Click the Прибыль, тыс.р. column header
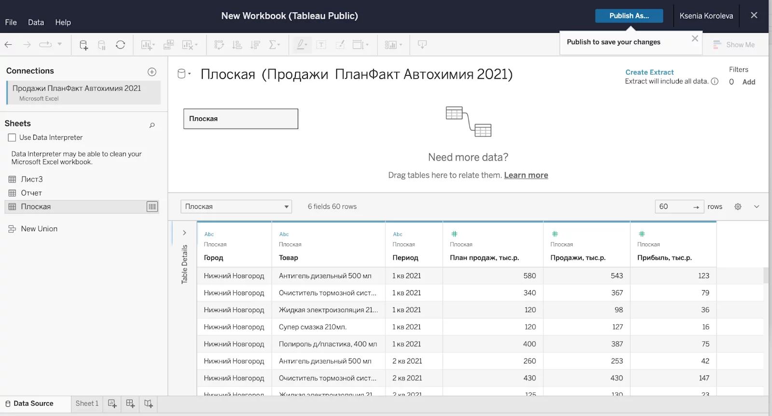 tap(664, 258)
